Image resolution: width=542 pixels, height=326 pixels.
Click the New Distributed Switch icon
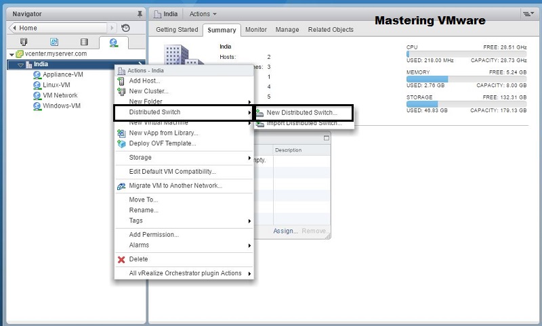click(x=260, y=113)
